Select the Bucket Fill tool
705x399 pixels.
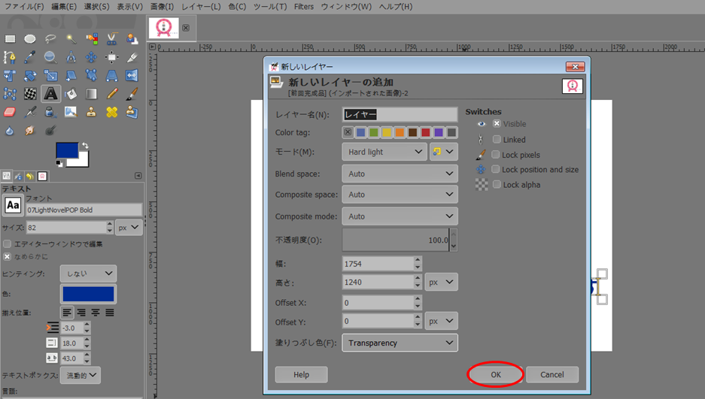71,94
